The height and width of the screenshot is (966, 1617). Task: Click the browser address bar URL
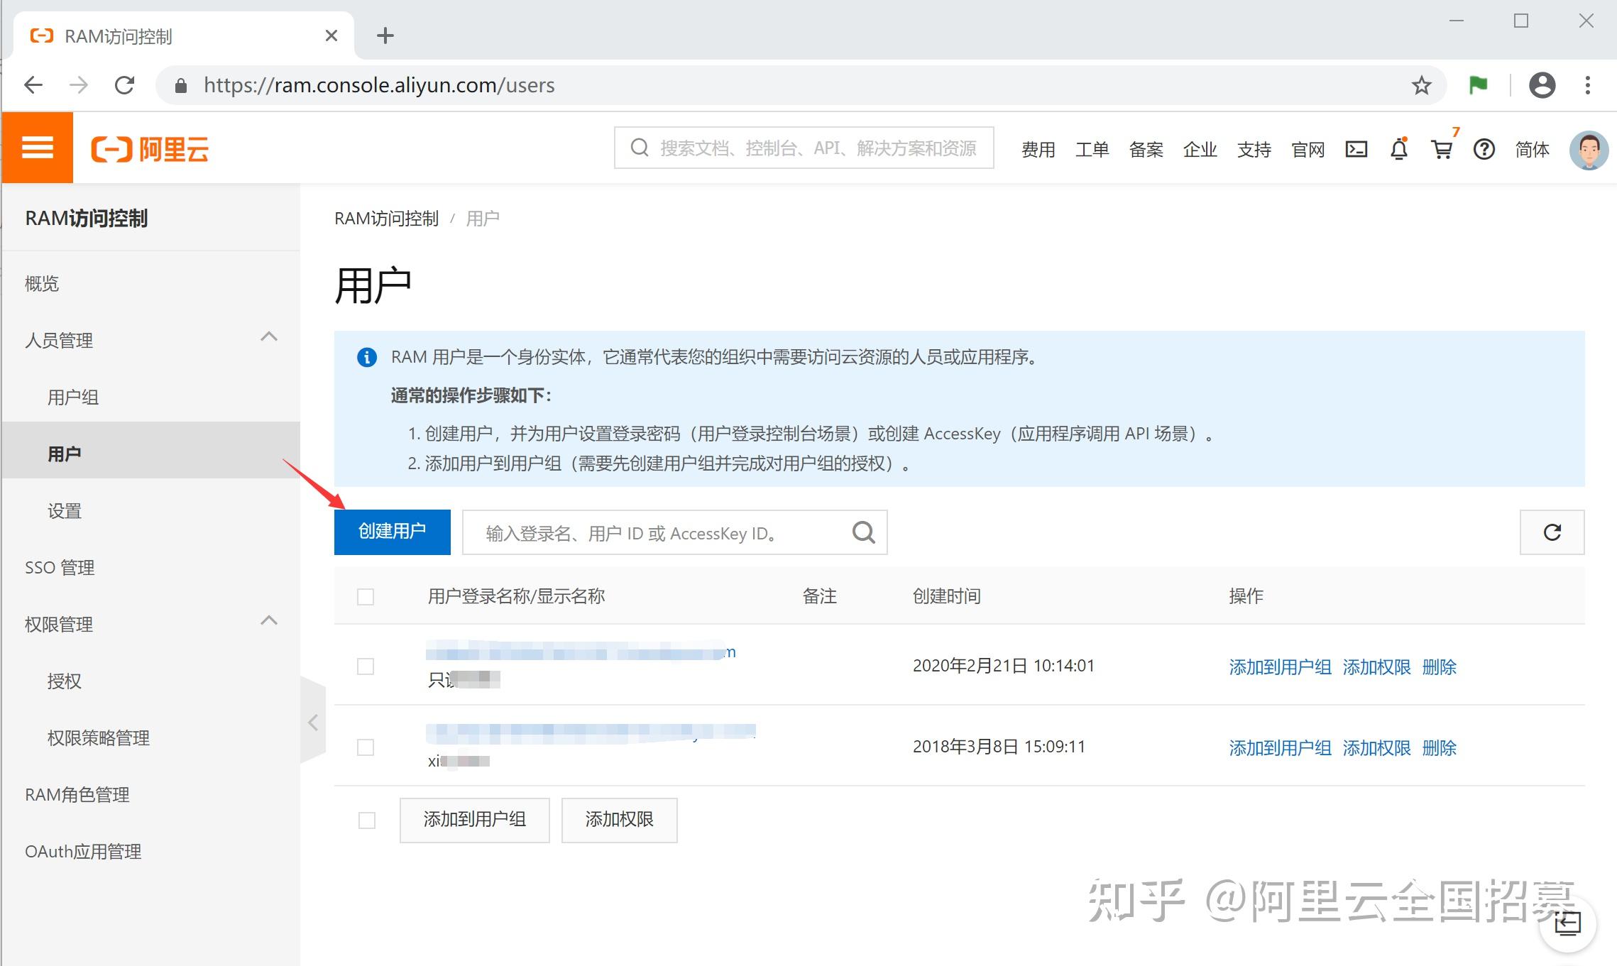[x=379, y=86]
